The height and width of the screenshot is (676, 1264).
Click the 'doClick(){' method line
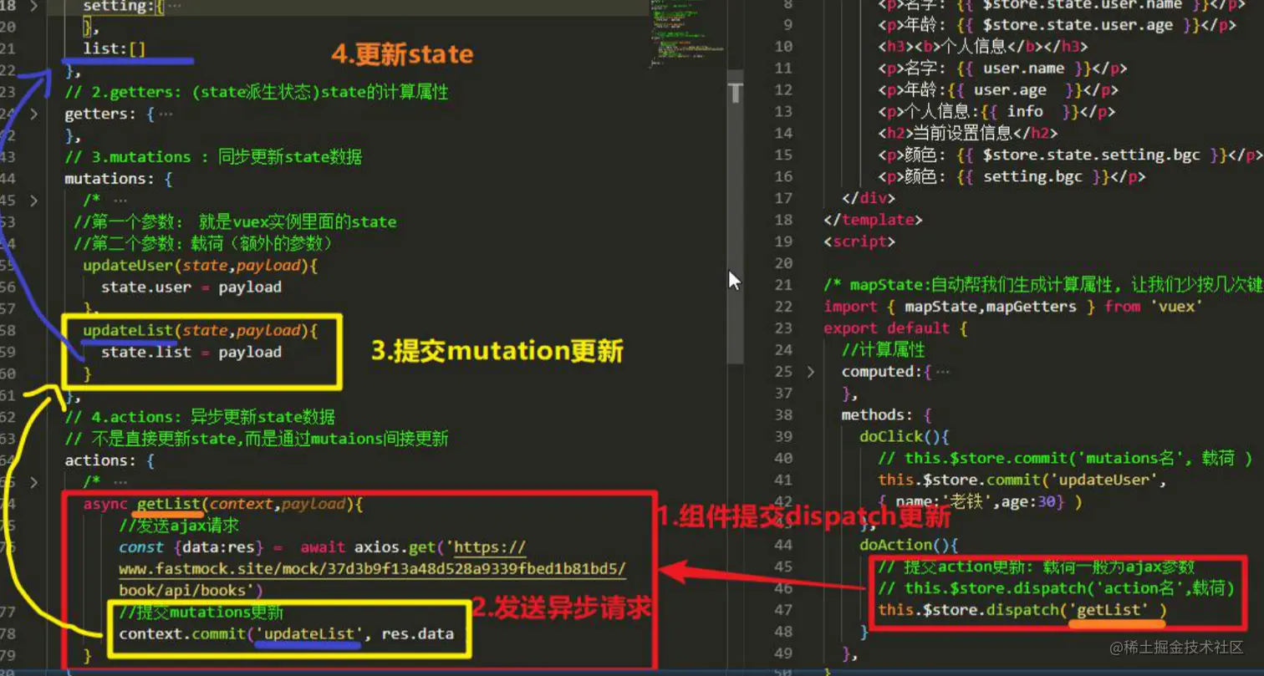[905, 436]
